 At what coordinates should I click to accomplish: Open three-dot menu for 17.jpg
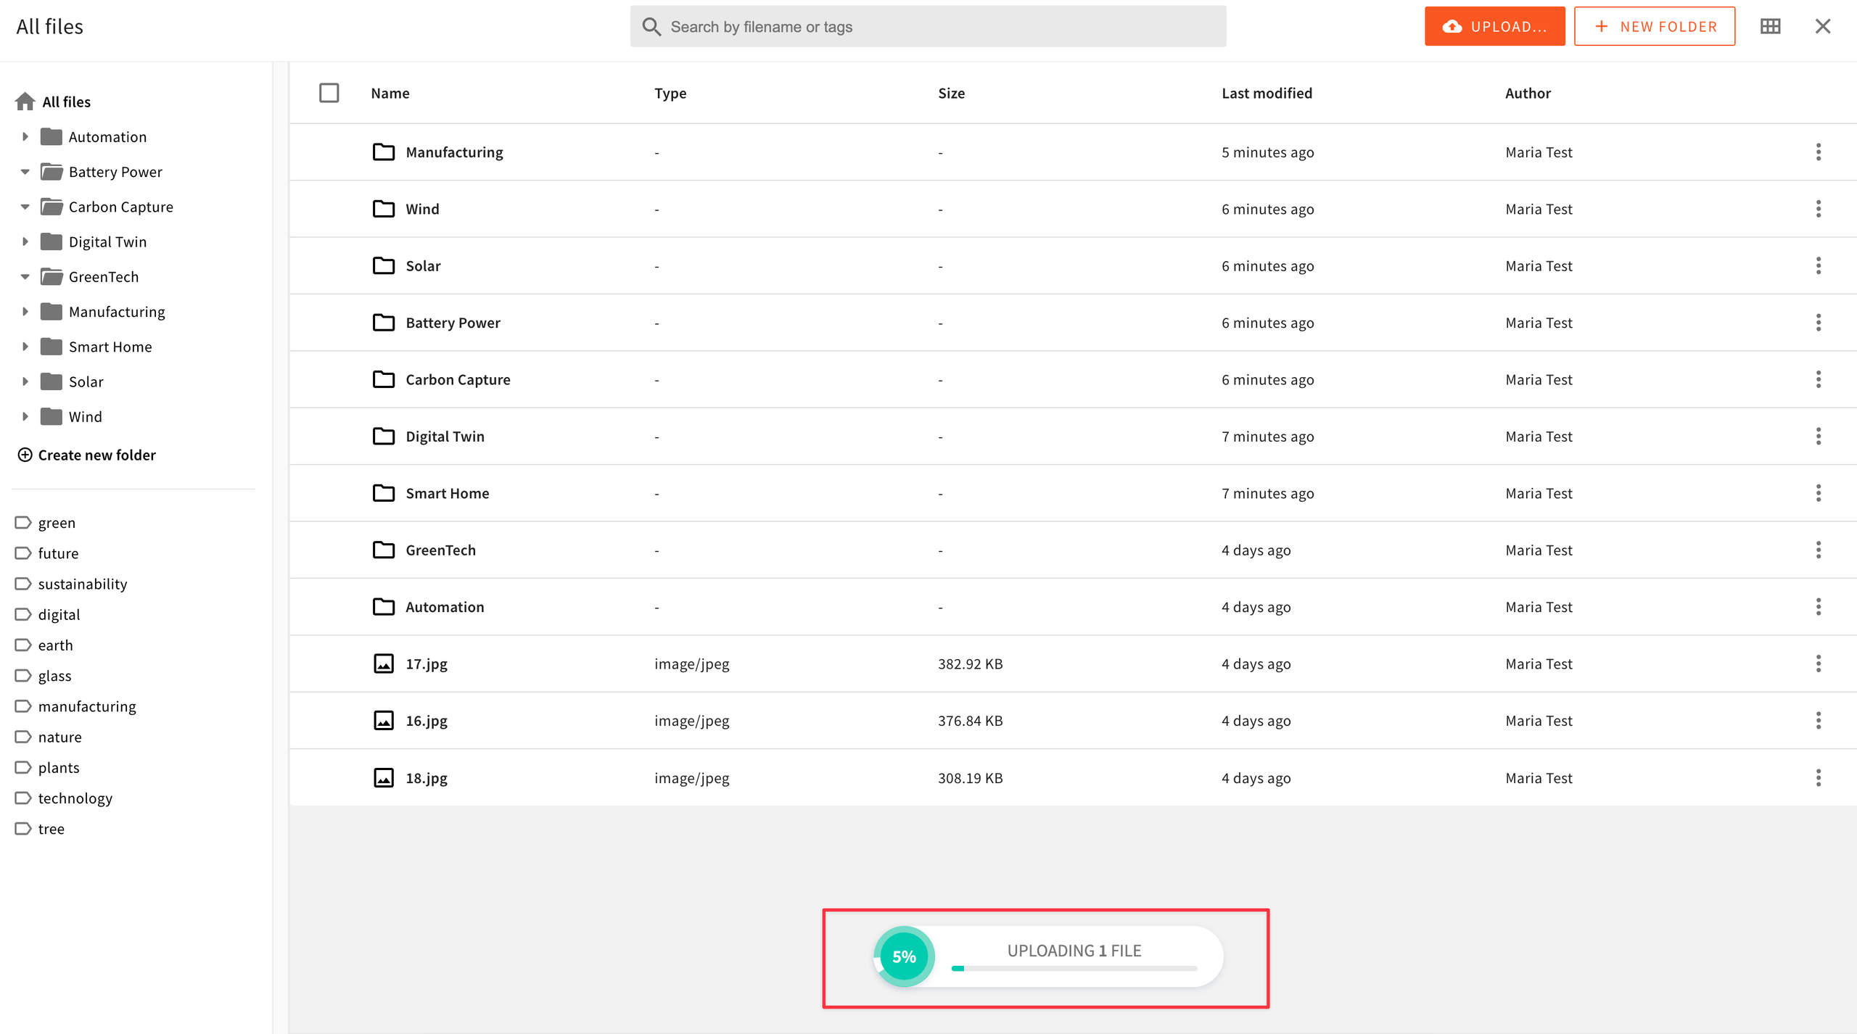click(1818, 663)
